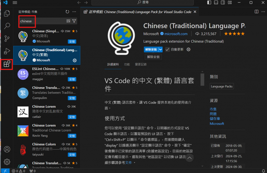Open the Explorer view in activity bar
The height and width of the screenshot is (173, 267).
tap(7, 14)
